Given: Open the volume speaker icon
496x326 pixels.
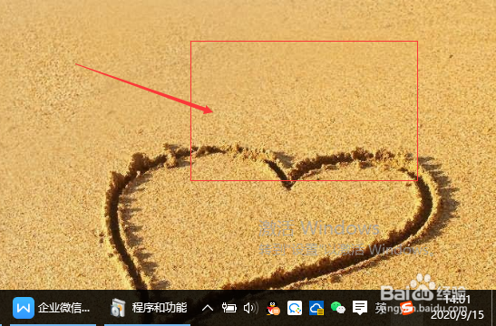Looking at the screenshot, I should pos(251,308).
